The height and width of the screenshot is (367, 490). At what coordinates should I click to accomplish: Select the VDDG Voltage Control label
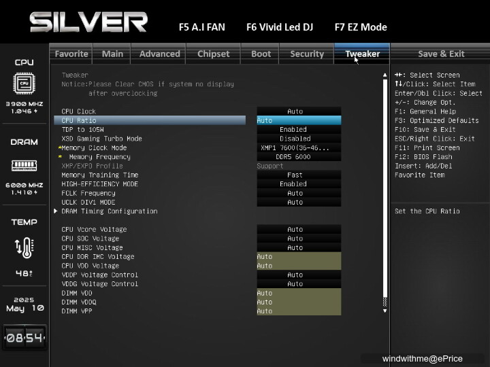click(x=99, y=283)
